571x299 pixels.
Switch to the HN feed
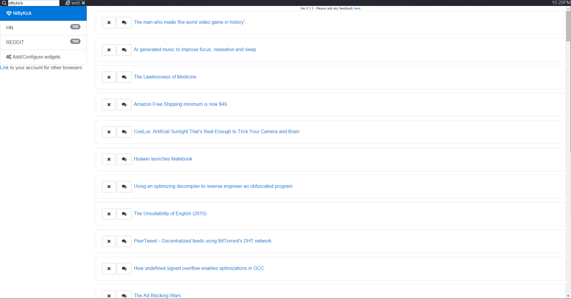(x=43, y=28)
